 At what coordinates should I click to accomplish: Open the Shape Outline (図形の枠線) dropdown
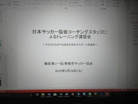pyautogui.click(x=116, y=3)
